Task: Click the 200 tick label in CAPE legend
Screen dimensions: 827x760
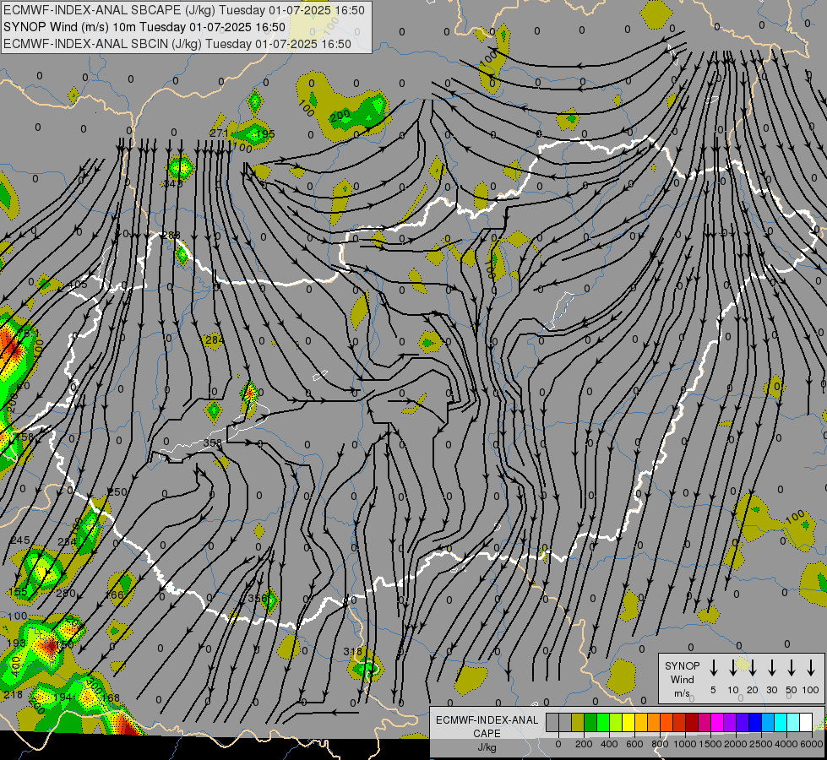Action: point(584,744)
